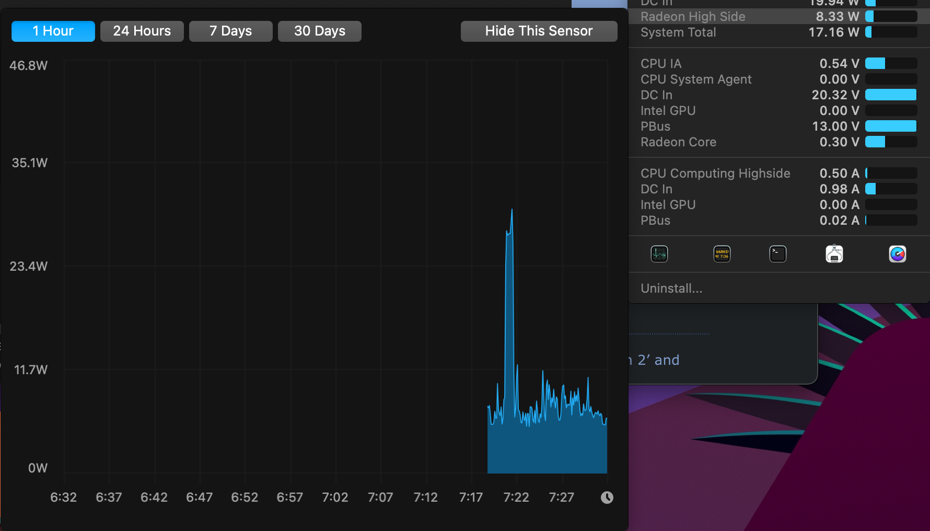Screen dimensions: 930x531
Task: Select the activity graph menu bar icon
Action: coord(659,254)
